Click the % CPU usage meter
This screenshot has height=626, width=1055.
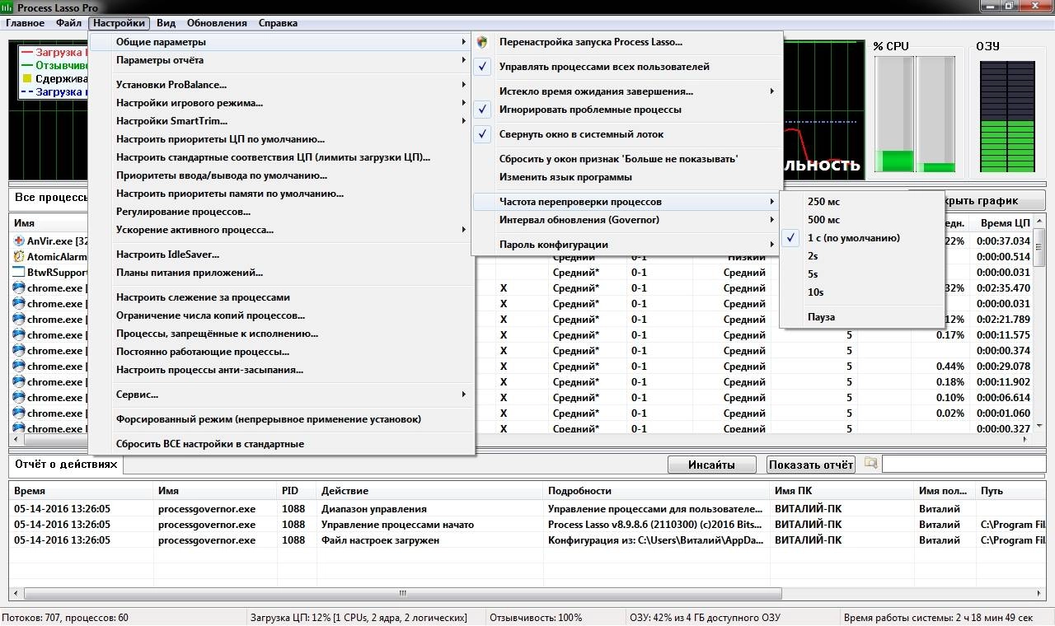point(915,114)
